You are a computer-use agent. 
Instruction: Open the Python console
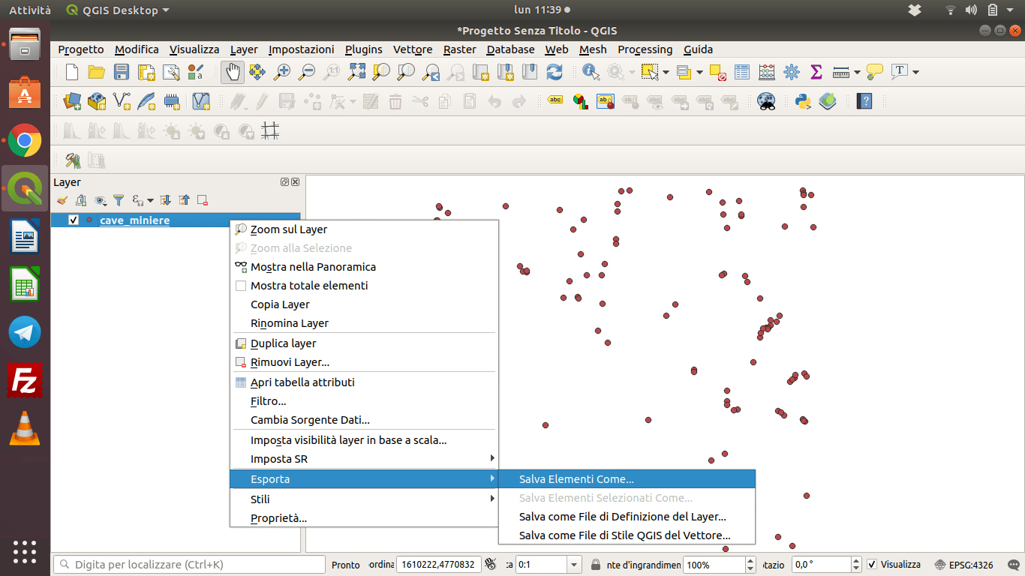[x=803, y=101]
